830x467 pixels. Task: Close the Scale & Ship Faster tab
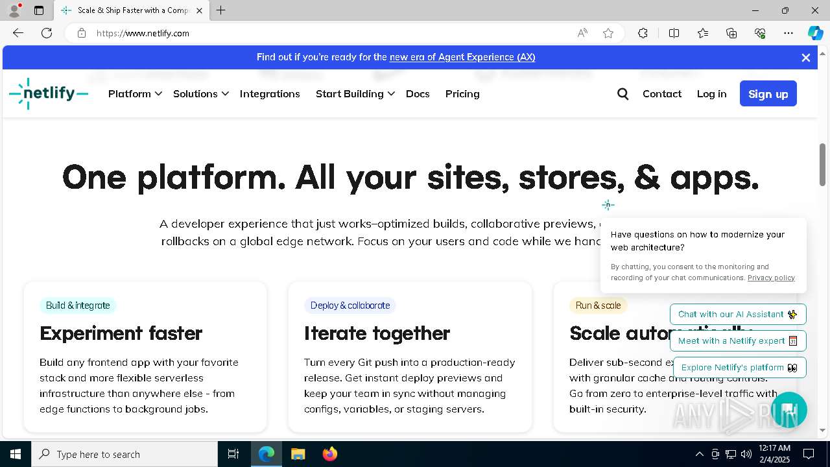click(199, 10)
